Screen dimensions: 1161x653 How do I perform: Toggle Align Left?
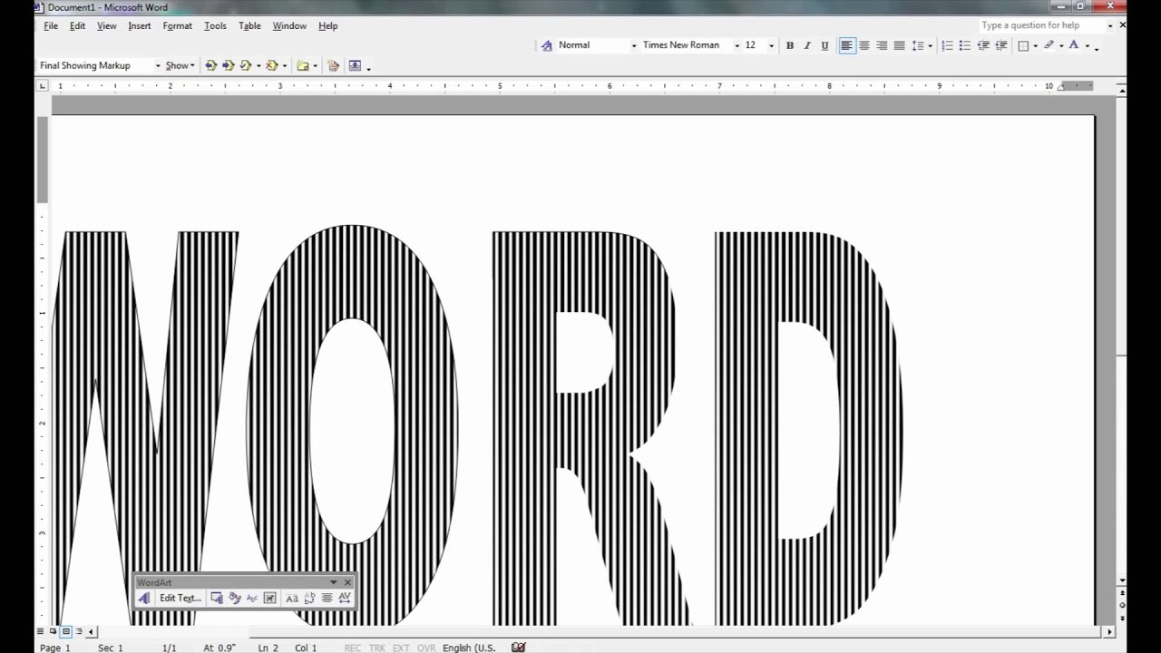pyautogui.click(x=847, y=45)
